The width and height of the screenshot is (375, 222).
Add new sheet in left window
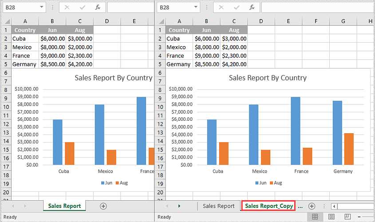[103, 206]
